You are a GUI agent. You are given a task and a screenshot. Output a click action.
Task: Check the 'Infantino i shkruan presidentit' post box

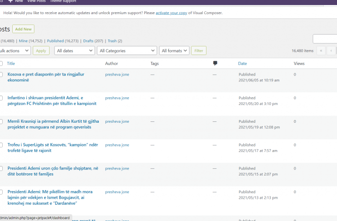click(1, 98)
